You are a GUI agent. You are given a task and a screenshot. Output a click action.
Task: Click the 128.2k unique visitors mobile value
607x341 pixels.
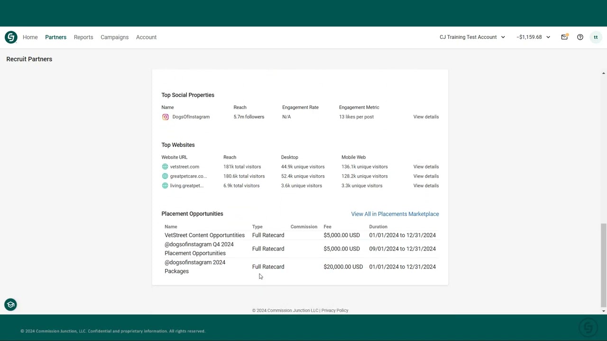pos(365,176)
